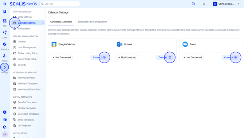Click the blue plus icon in left rail
The image size is (244, 138).
coord(5,112)
